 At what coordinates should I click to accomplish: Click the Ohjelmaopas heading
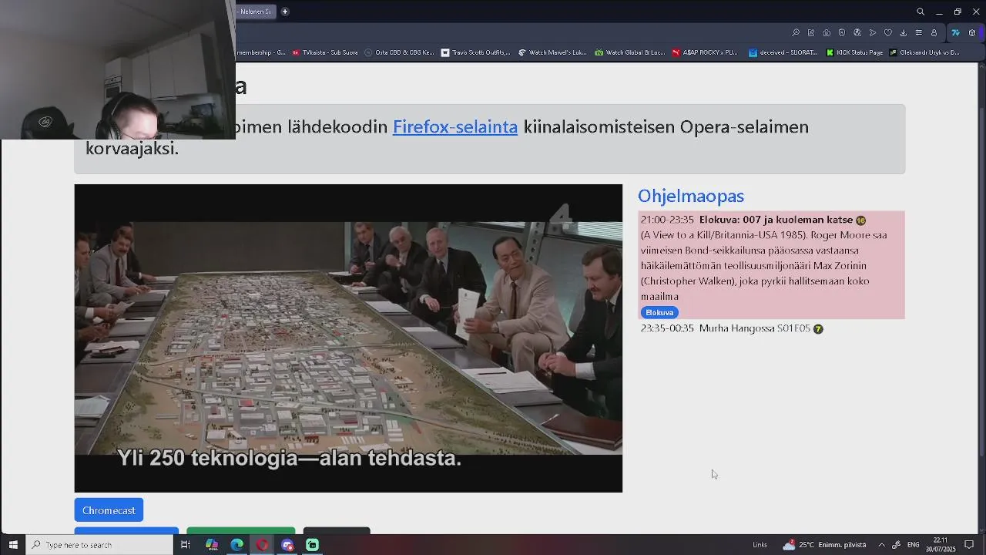click(x=691, y=196)
